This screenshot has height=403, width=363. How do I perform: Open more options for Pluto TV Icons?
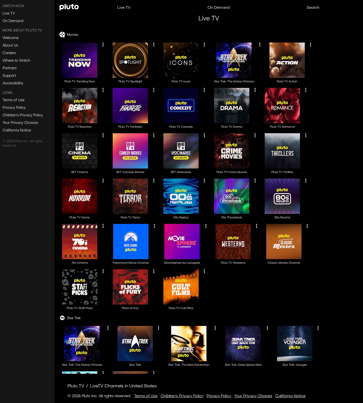(204, 45)
